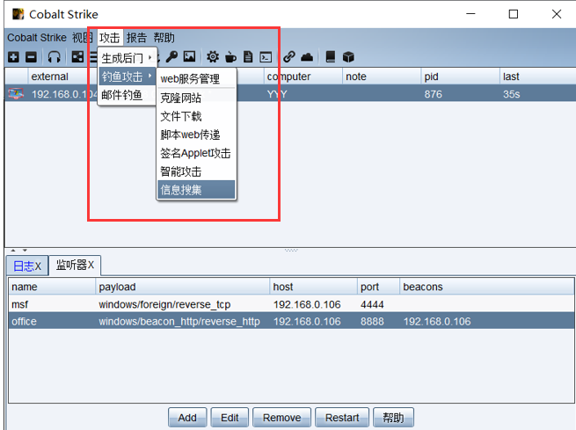
Task: Sort listeners by name column header
Action: (52, 287)
